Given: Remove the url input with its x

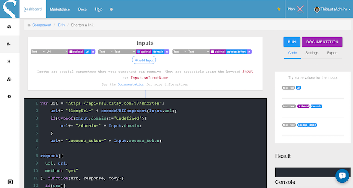Looking at the screenshot, I should 93,52.
